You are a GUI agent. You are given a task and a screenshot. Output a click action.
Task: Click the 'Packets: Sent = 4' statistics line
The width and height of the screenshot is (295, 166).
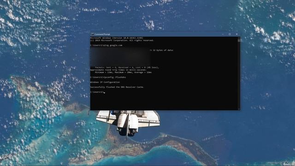pyautogui.click(x=127, y=67)
